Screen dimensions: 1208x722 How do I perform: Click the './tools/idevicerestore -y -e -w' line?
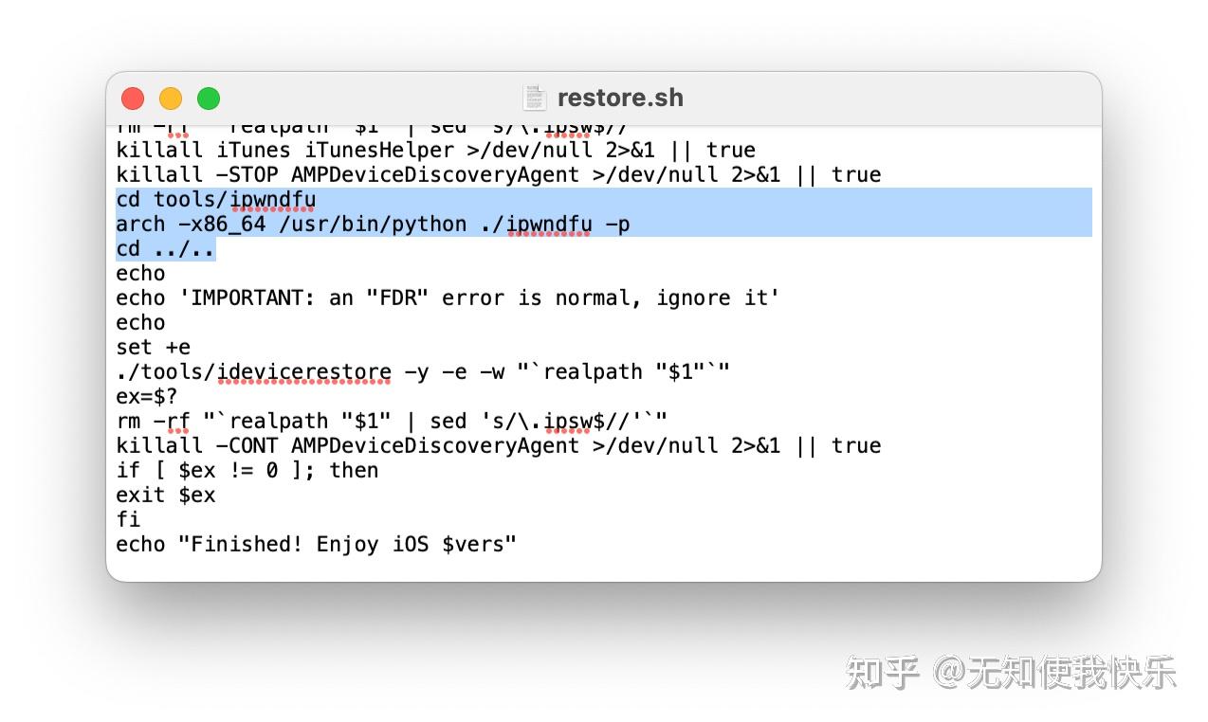pyautogui.click(x=423, y=371)
